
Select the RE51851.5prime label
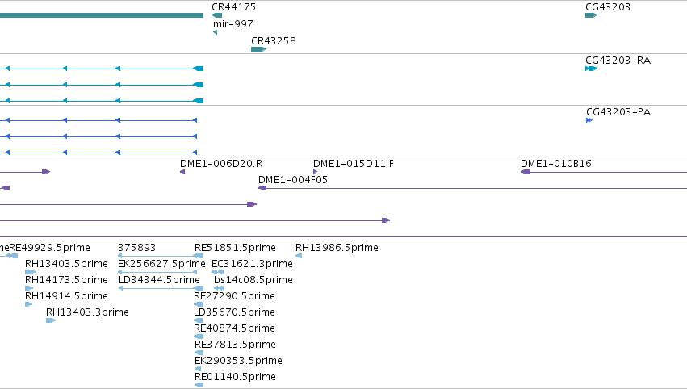coord(235,248)
